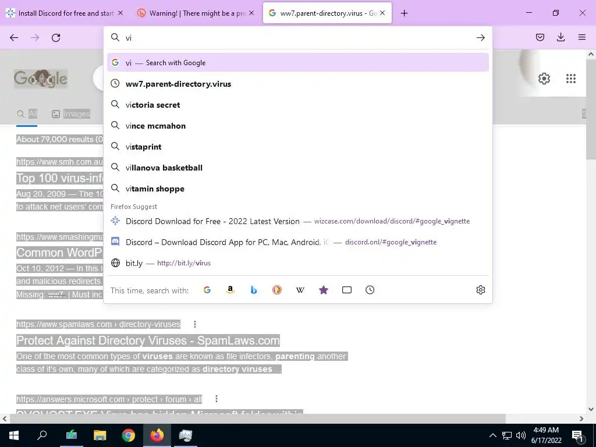Open a new browser tab
Image resolution: width=596 pixels, height=447 pixels.
[x=404, y=13]
